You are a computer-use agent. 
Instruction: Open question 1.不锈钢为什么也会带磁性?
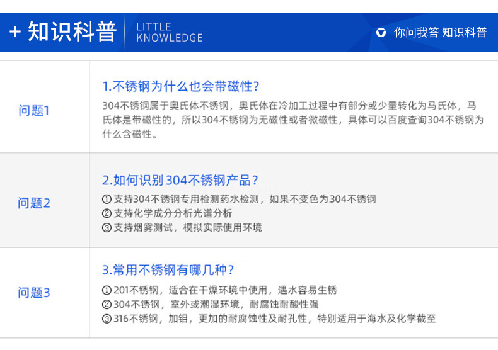pos(181,86)
